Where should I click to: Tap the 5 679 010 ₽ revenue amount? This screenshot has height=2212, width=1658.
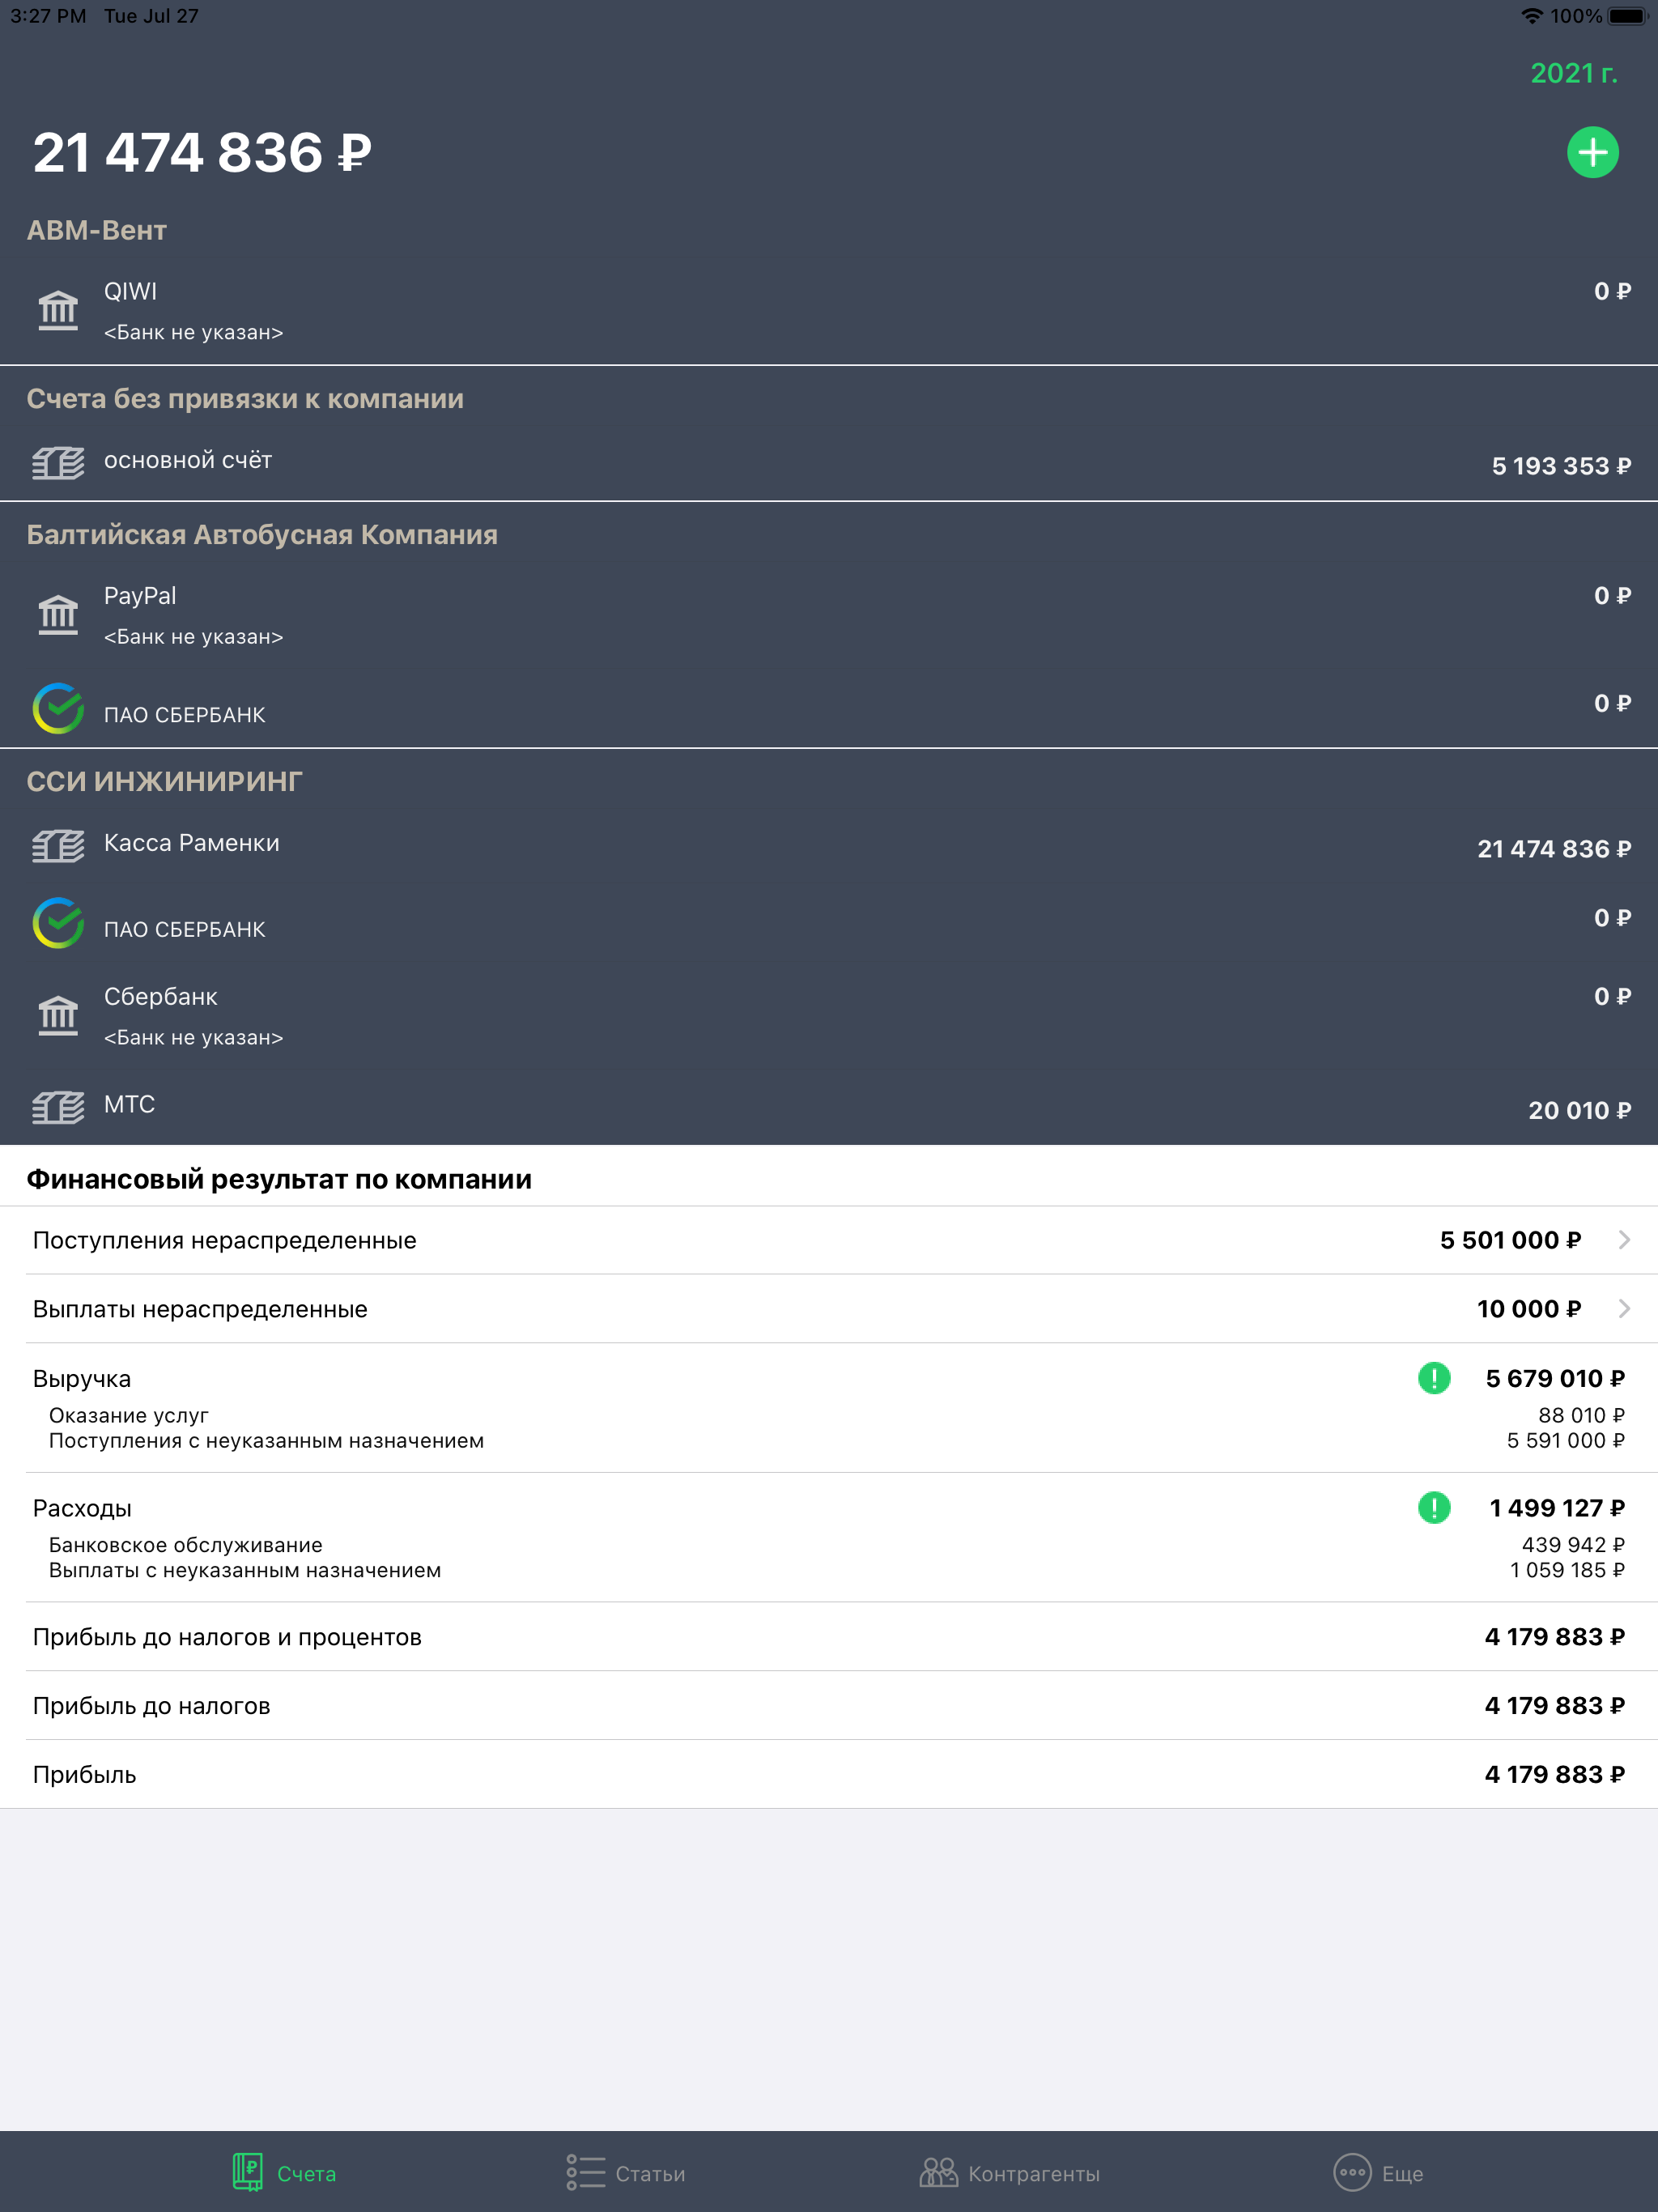point(1555,1378)
